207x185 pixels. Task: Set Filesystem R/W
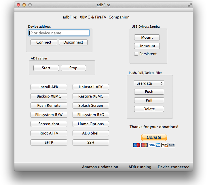point(49,115)
